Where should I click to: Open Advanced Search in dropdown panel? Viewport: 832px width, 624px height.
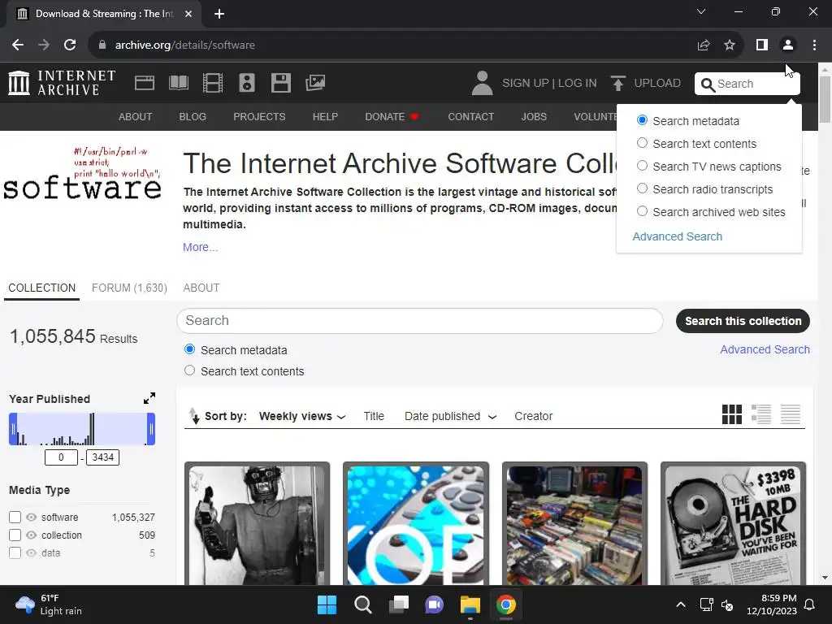tap(677, 236)
